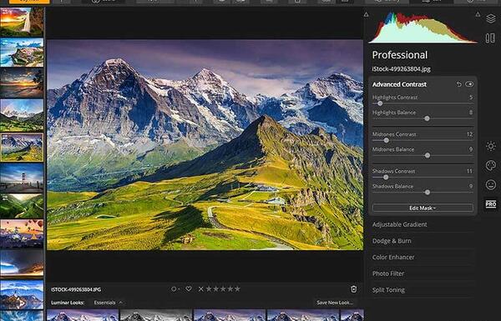Click Midtones Contrast value 12
The width and height of the screenshot is (501, 321).
click(x=469, y=134)
